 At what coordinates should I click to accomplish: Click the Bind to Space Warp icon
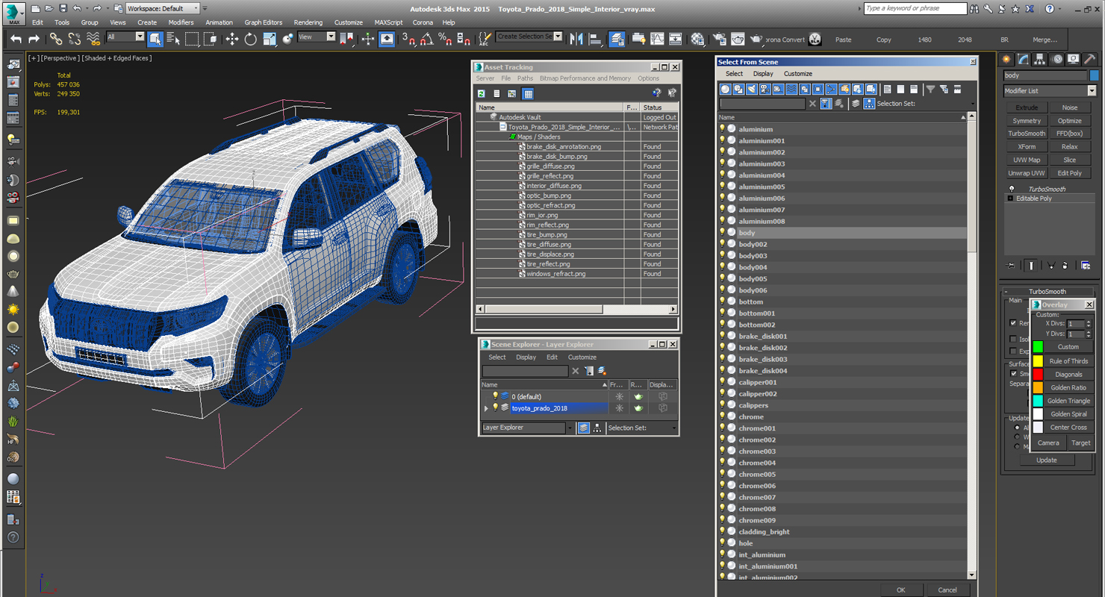[x=93, y=39]
